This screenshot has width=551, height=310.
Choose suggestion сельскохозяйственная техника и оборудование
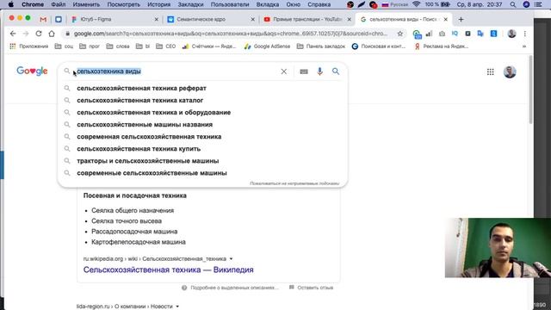(203, 113)
